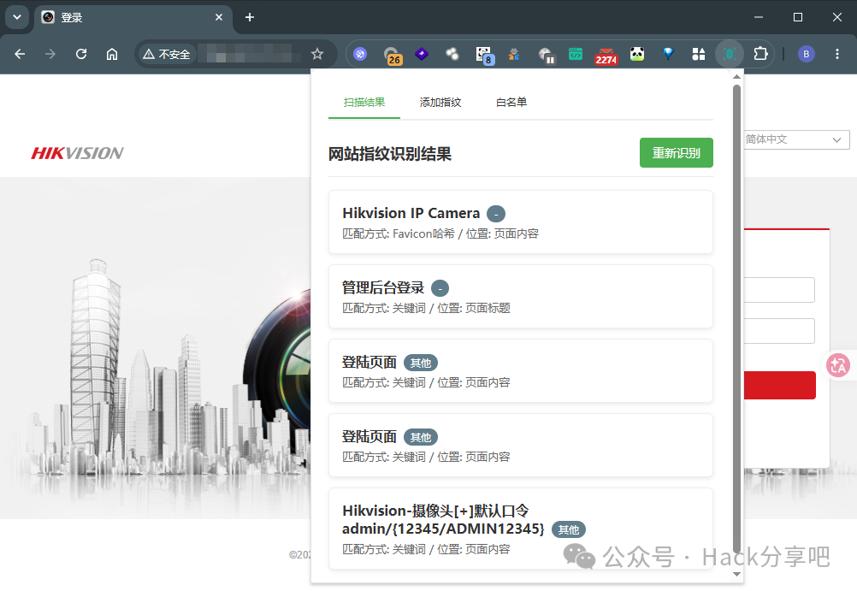Click the dash badge beside 管理后台登录
The width and height of the screenshot is (857, 591).
coord(440,288)
